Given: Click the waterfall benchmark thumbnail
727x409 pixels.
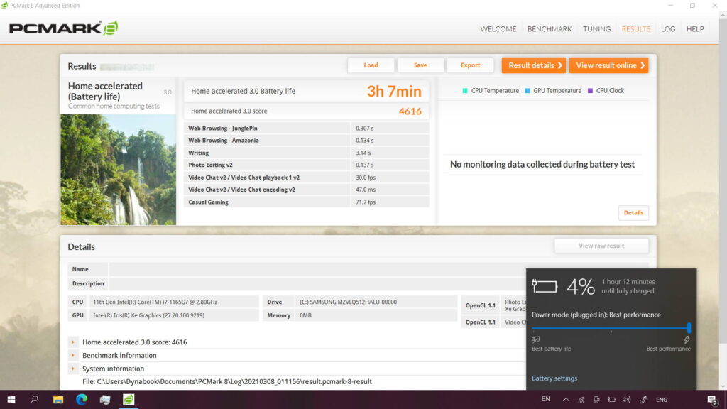Looking at the screenshot, I should point(119,170).
